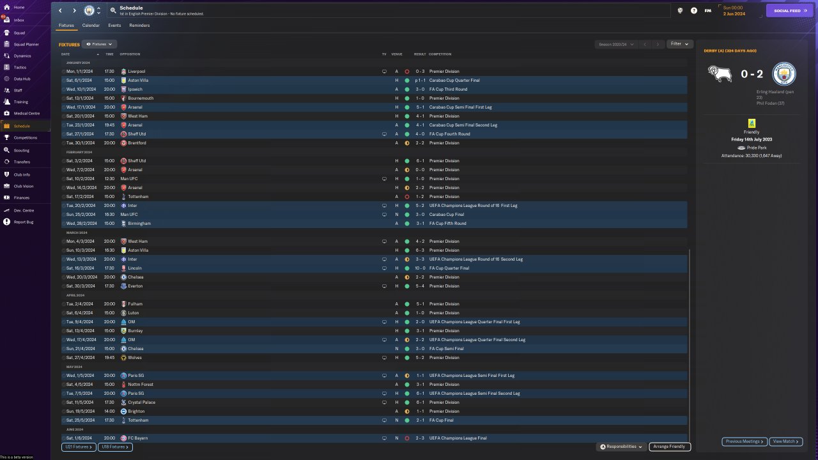The width and height of the screenshot is (818, 460).
Task: Open the Reminders tab
Action: pyautogui.click(x=139, y=26)
